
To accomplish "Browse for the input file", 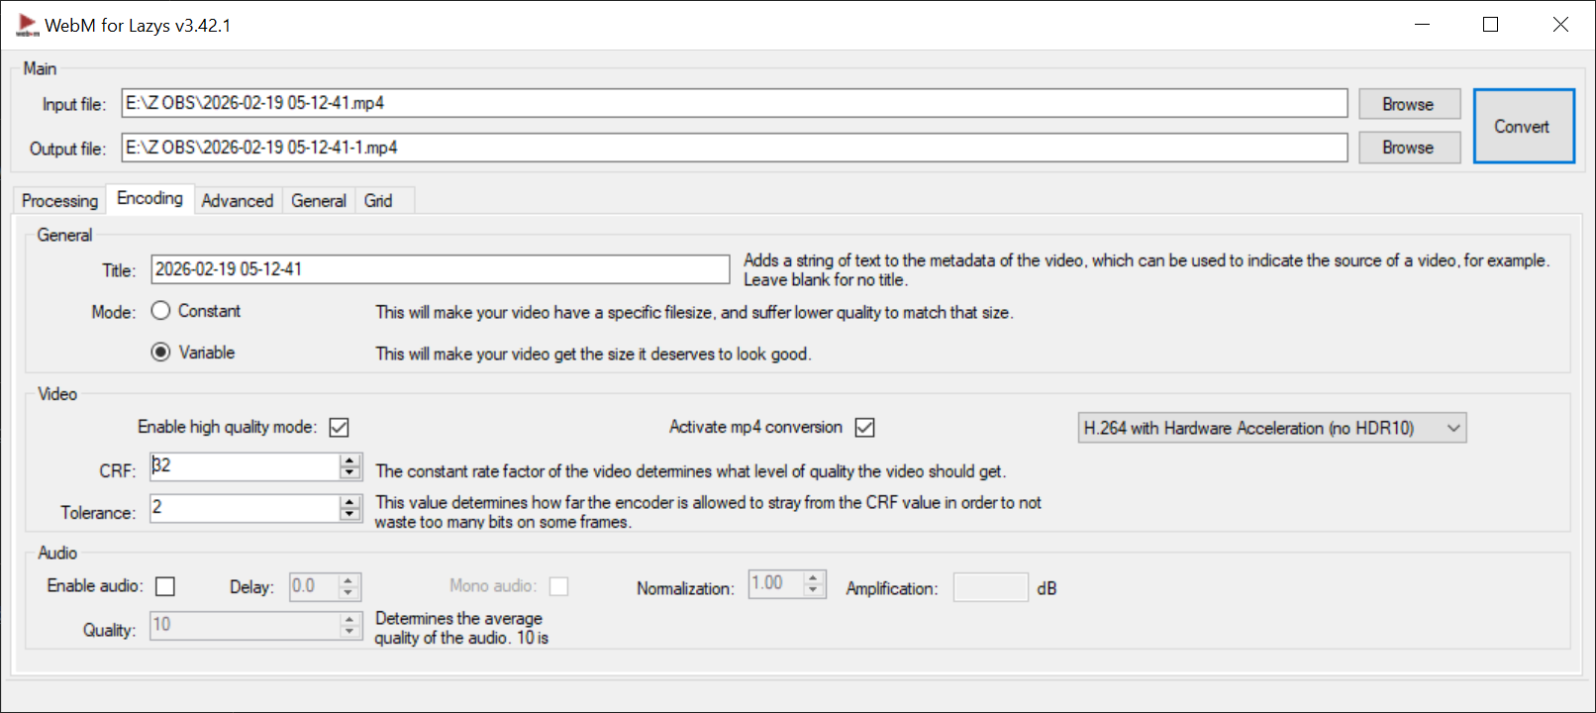I will (x=1409, y=104).
